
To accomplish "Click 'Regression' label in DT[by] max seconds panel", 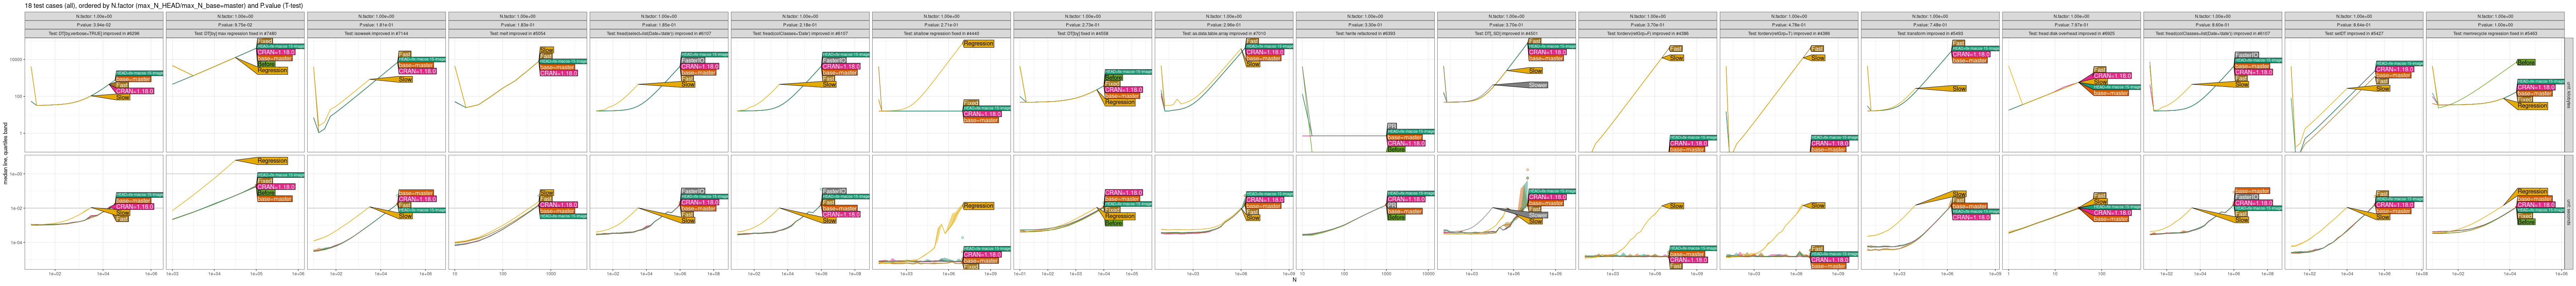I will click(272, 160).
